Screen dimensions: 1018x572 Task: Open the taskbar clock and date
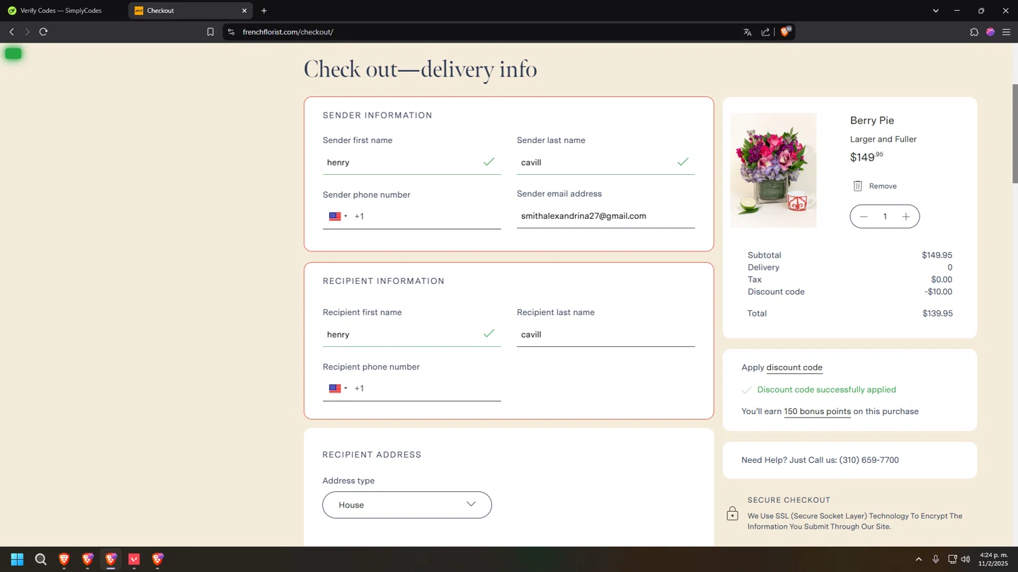coord(993,559)
